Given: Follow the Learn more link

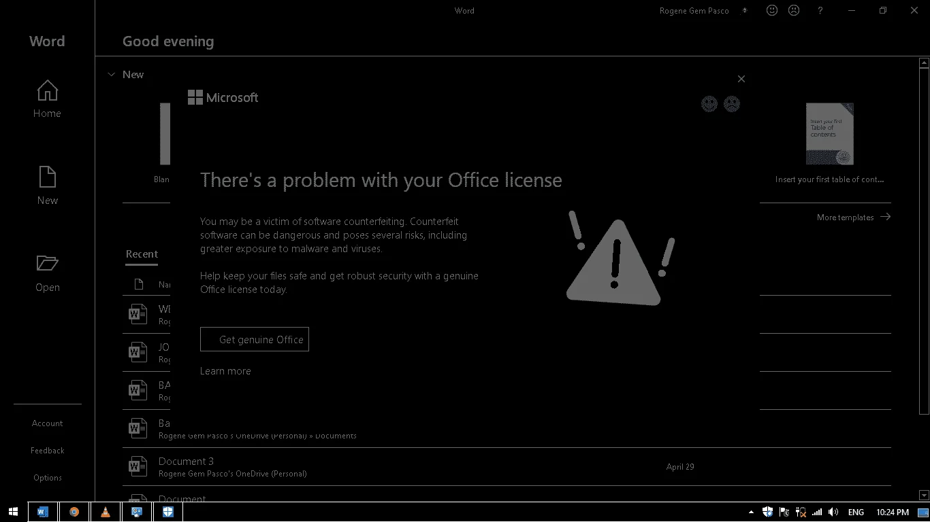Looking at the screenshot, I should pyautogui.click(x=225, y=371).
